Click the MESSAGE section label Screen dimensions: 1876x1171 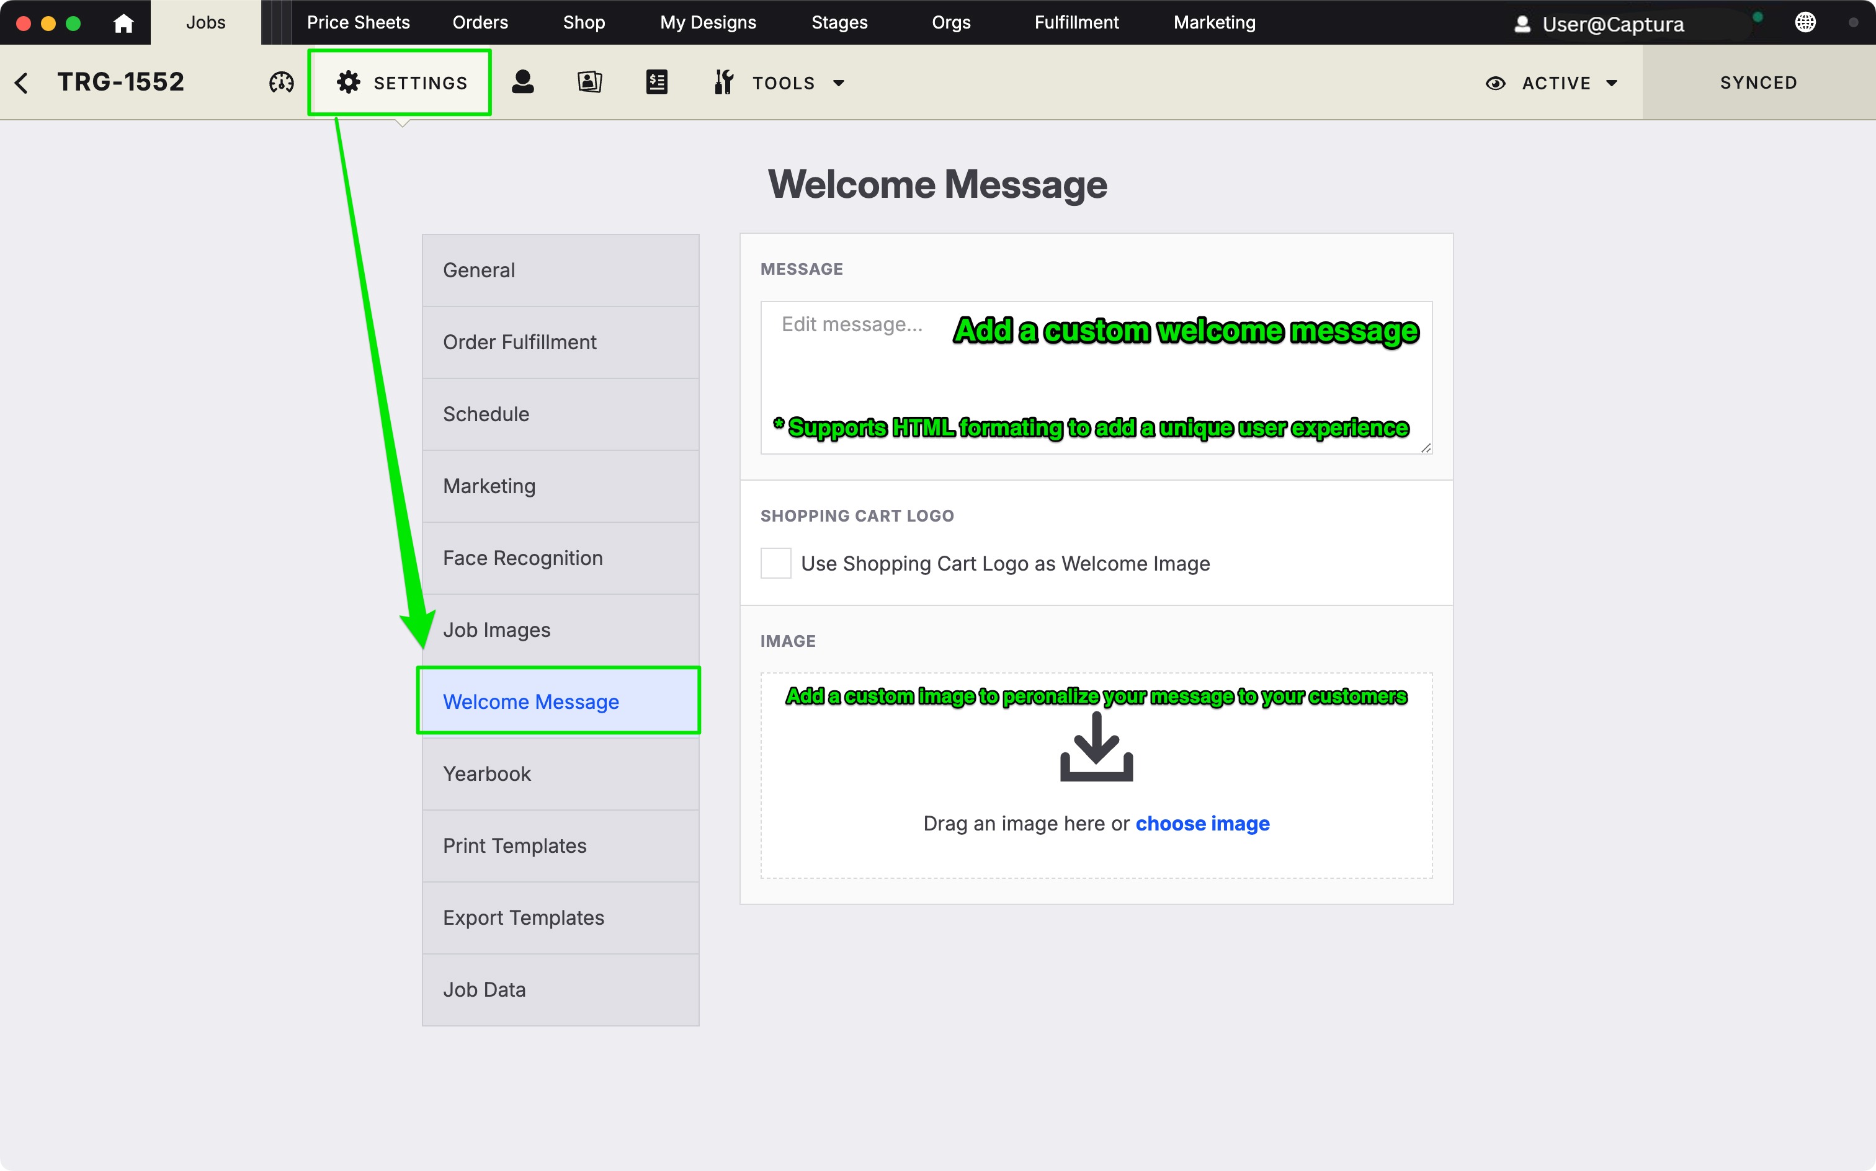point(801,269)
